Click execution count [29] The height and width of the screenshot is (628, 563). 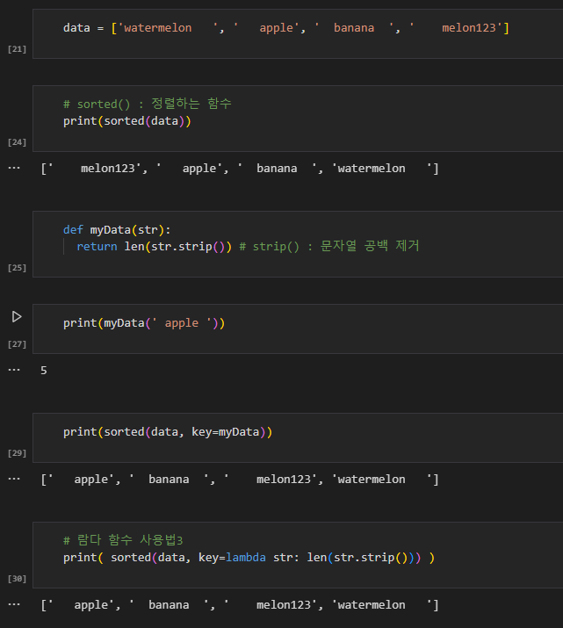pyautogui.click(x=17, y=453)
